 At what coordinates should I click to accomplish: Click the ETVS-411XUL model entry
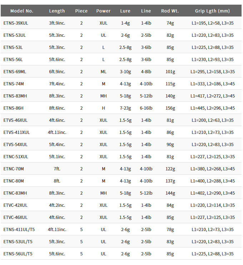click(x=16, y=132)
